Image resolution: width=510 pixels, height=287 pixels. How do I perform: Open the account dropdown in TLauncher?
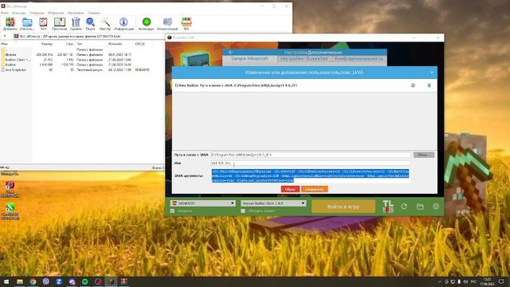coord(202,203)
